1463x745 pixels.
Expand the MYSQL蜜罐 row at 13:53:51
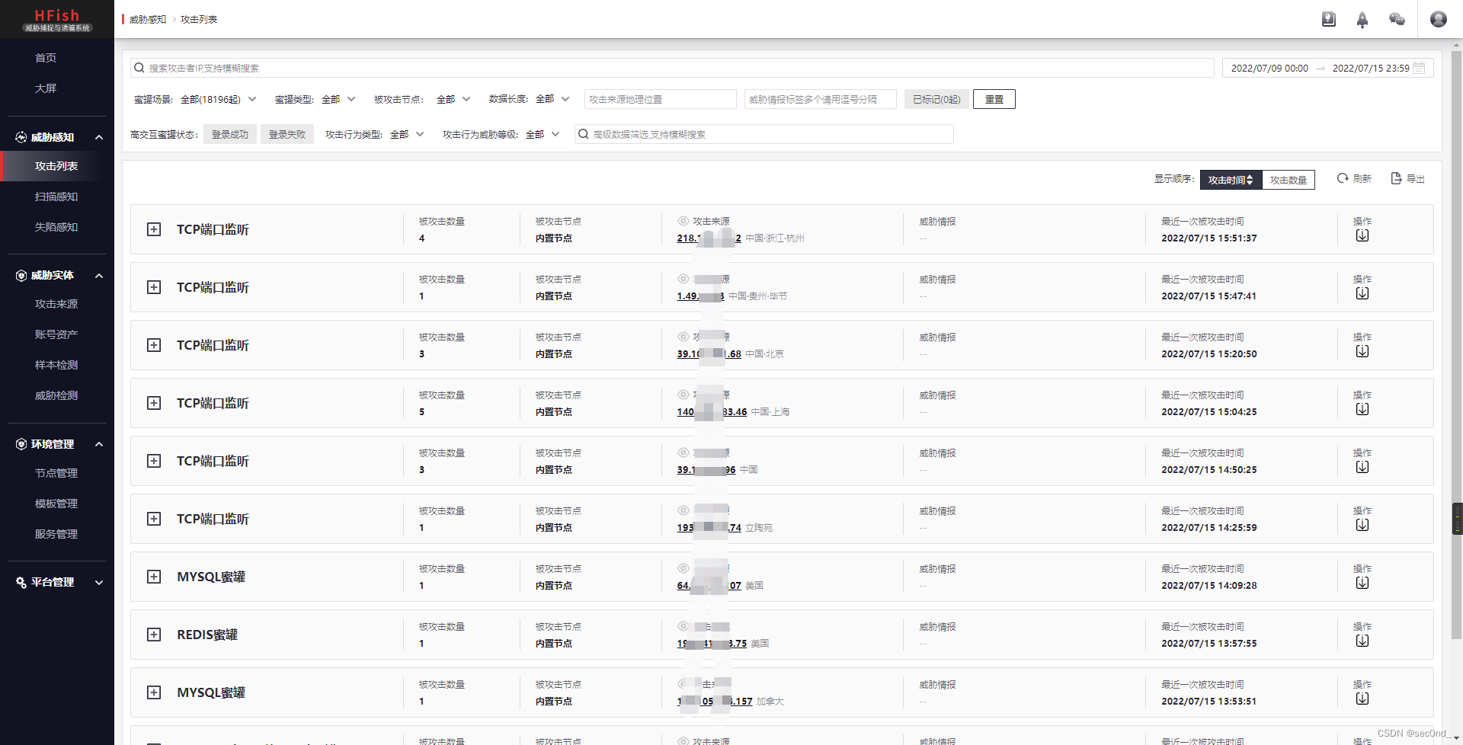coord(154,692)
